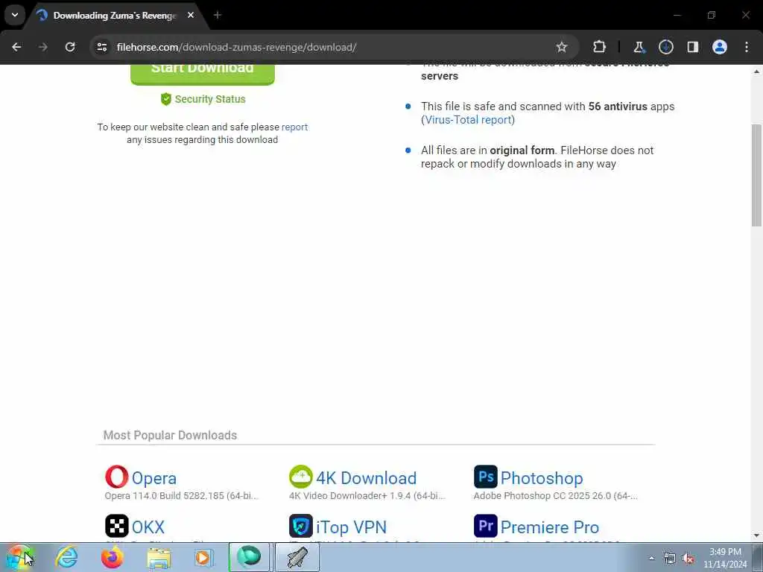View site information icon in address bar
763x572 pixels.
tap(102, 47)
